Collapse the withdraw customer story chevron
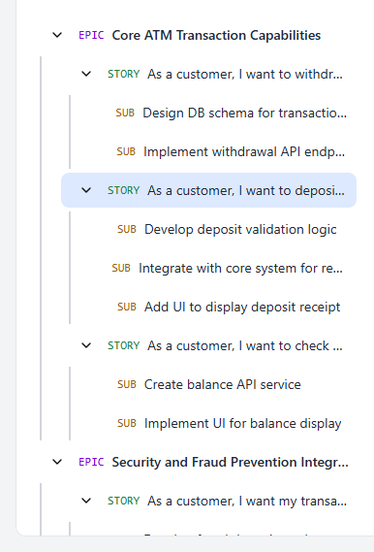374x552 pixels. tap(86, 74)
